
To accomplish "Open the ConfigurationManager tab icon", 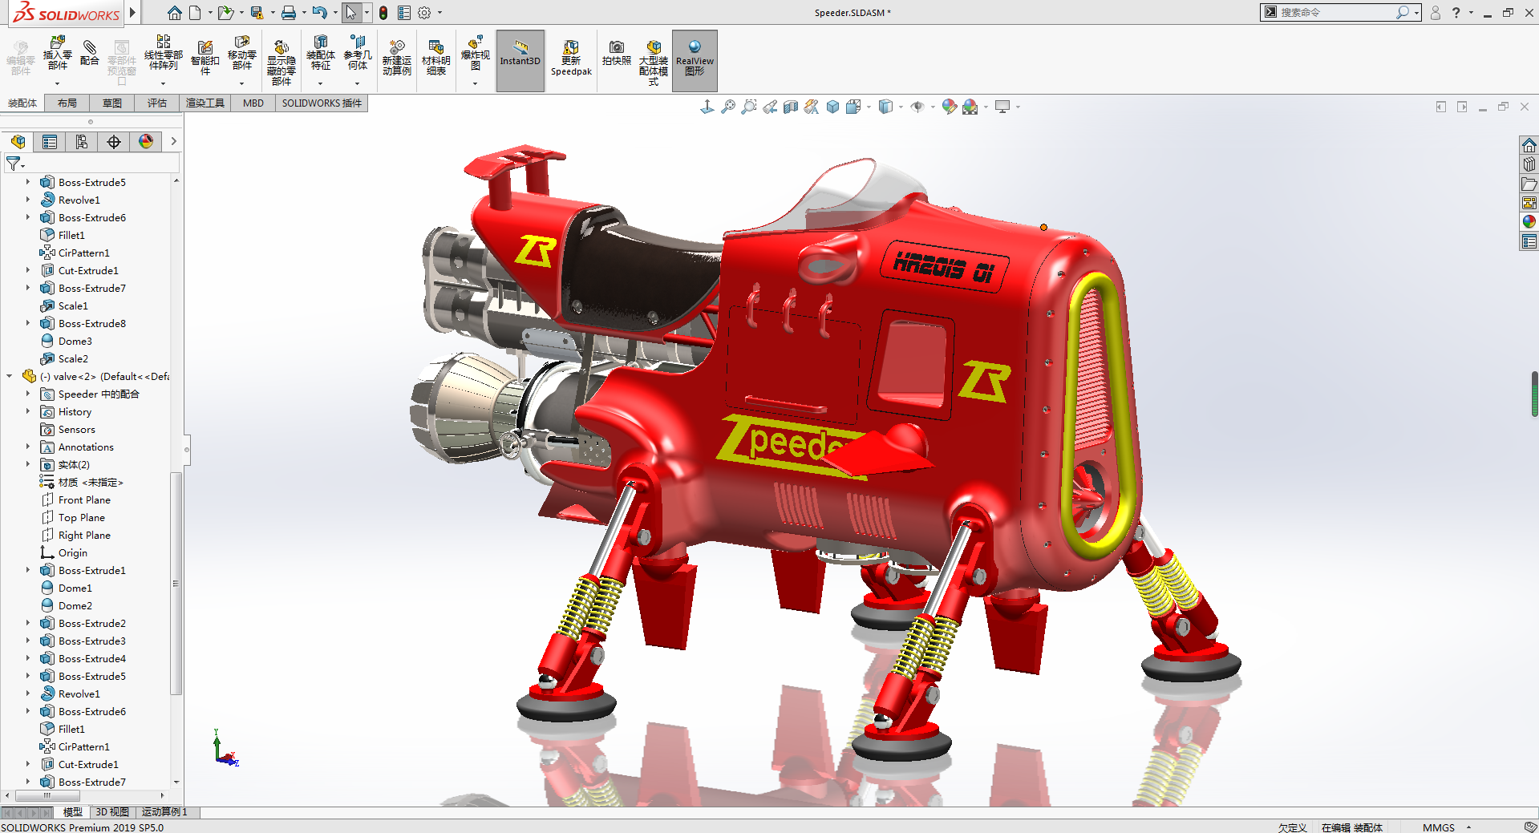I will click(x=82, y=142).
